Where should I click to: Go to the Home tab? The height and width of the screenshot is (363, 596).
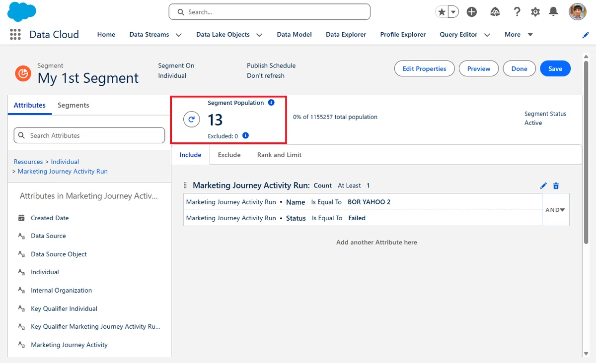point(106,35)
